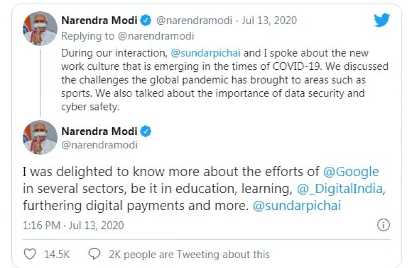Open the @Google mention
412x268 pixels.
coord(351,171)
